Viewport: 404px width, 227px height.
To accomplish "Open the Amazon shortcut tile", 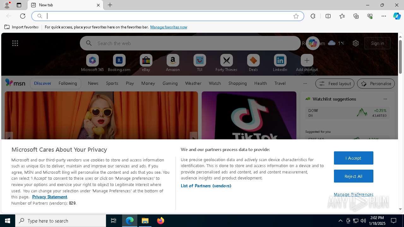I will (x=173, y=63).
